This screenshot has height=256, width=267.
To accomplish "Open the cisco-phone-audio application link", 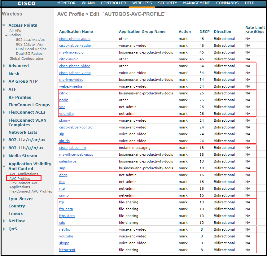I will pyautogui.click(x=75, y=39).
